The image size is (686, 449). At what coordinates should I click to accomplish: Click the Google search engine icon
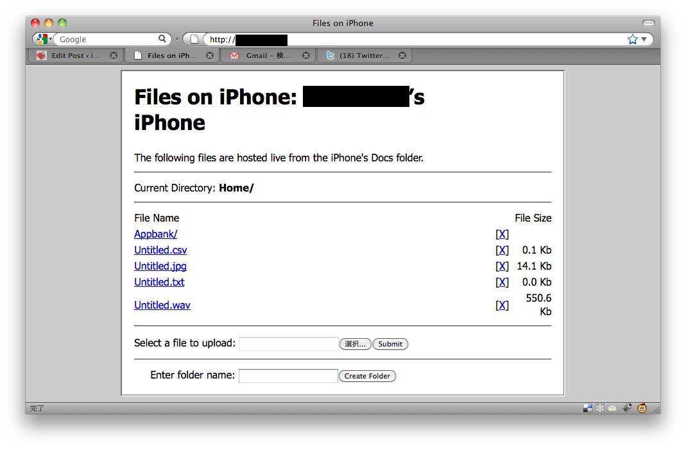(42, 39)
